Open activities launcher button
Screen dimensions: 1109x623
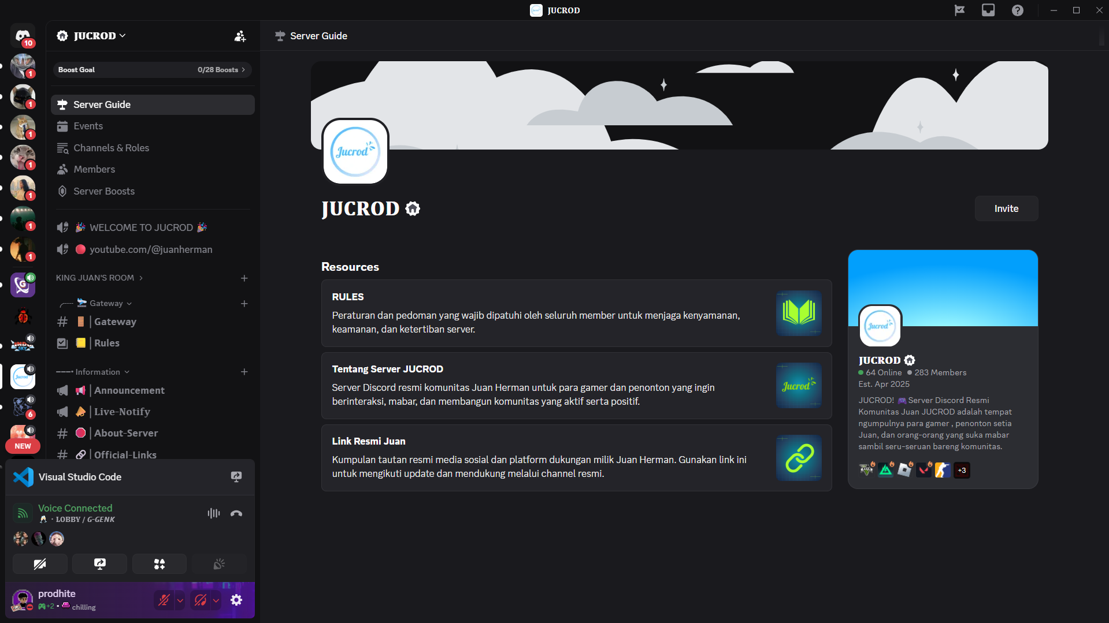pos(160,564)
